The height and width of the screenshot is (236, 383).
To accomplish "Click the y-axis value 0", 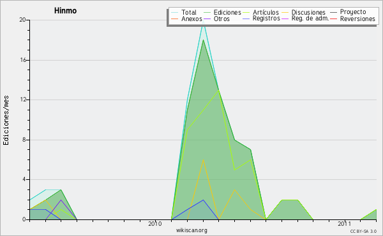I will click(x=24, y=219).
